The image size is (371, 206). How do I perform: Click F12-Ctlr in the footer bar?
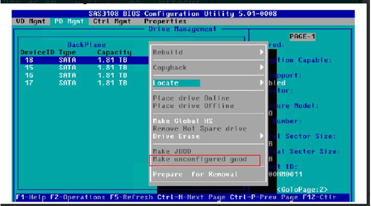coord(320,197)
